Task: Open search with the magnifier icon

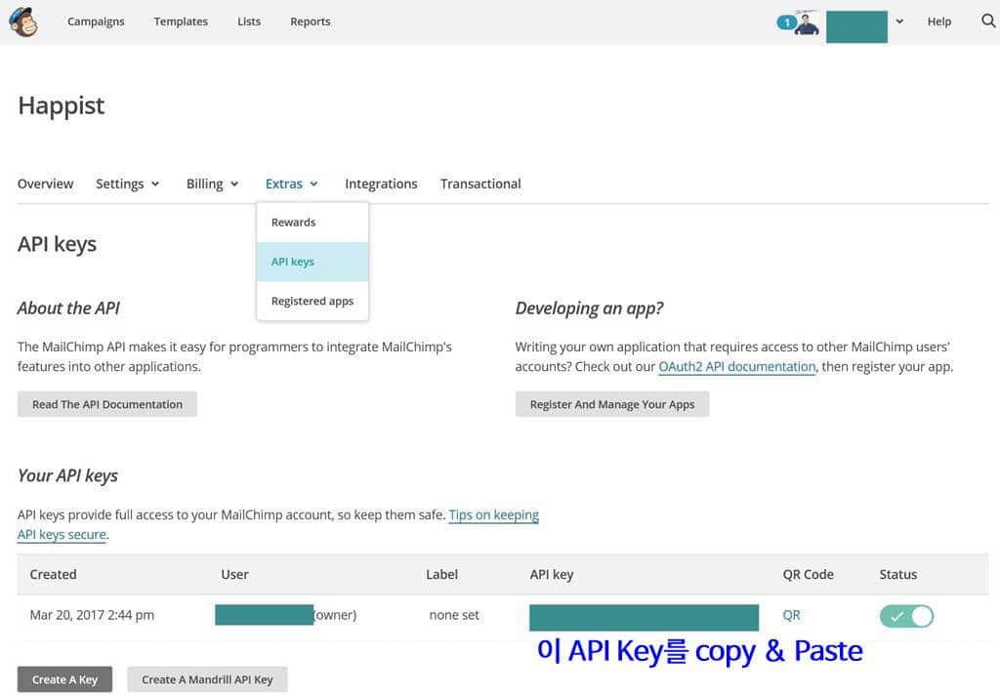Action: (x=987, y=20)
